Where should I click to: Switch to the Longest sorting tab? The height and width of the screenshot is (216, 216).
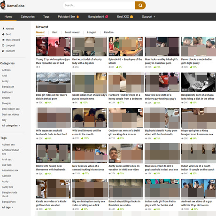(x=92, y=32)
